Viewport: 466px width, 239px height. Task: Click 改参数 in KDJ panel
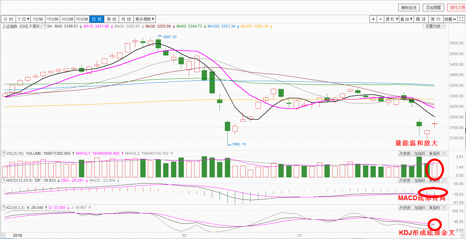pos(405,208)
